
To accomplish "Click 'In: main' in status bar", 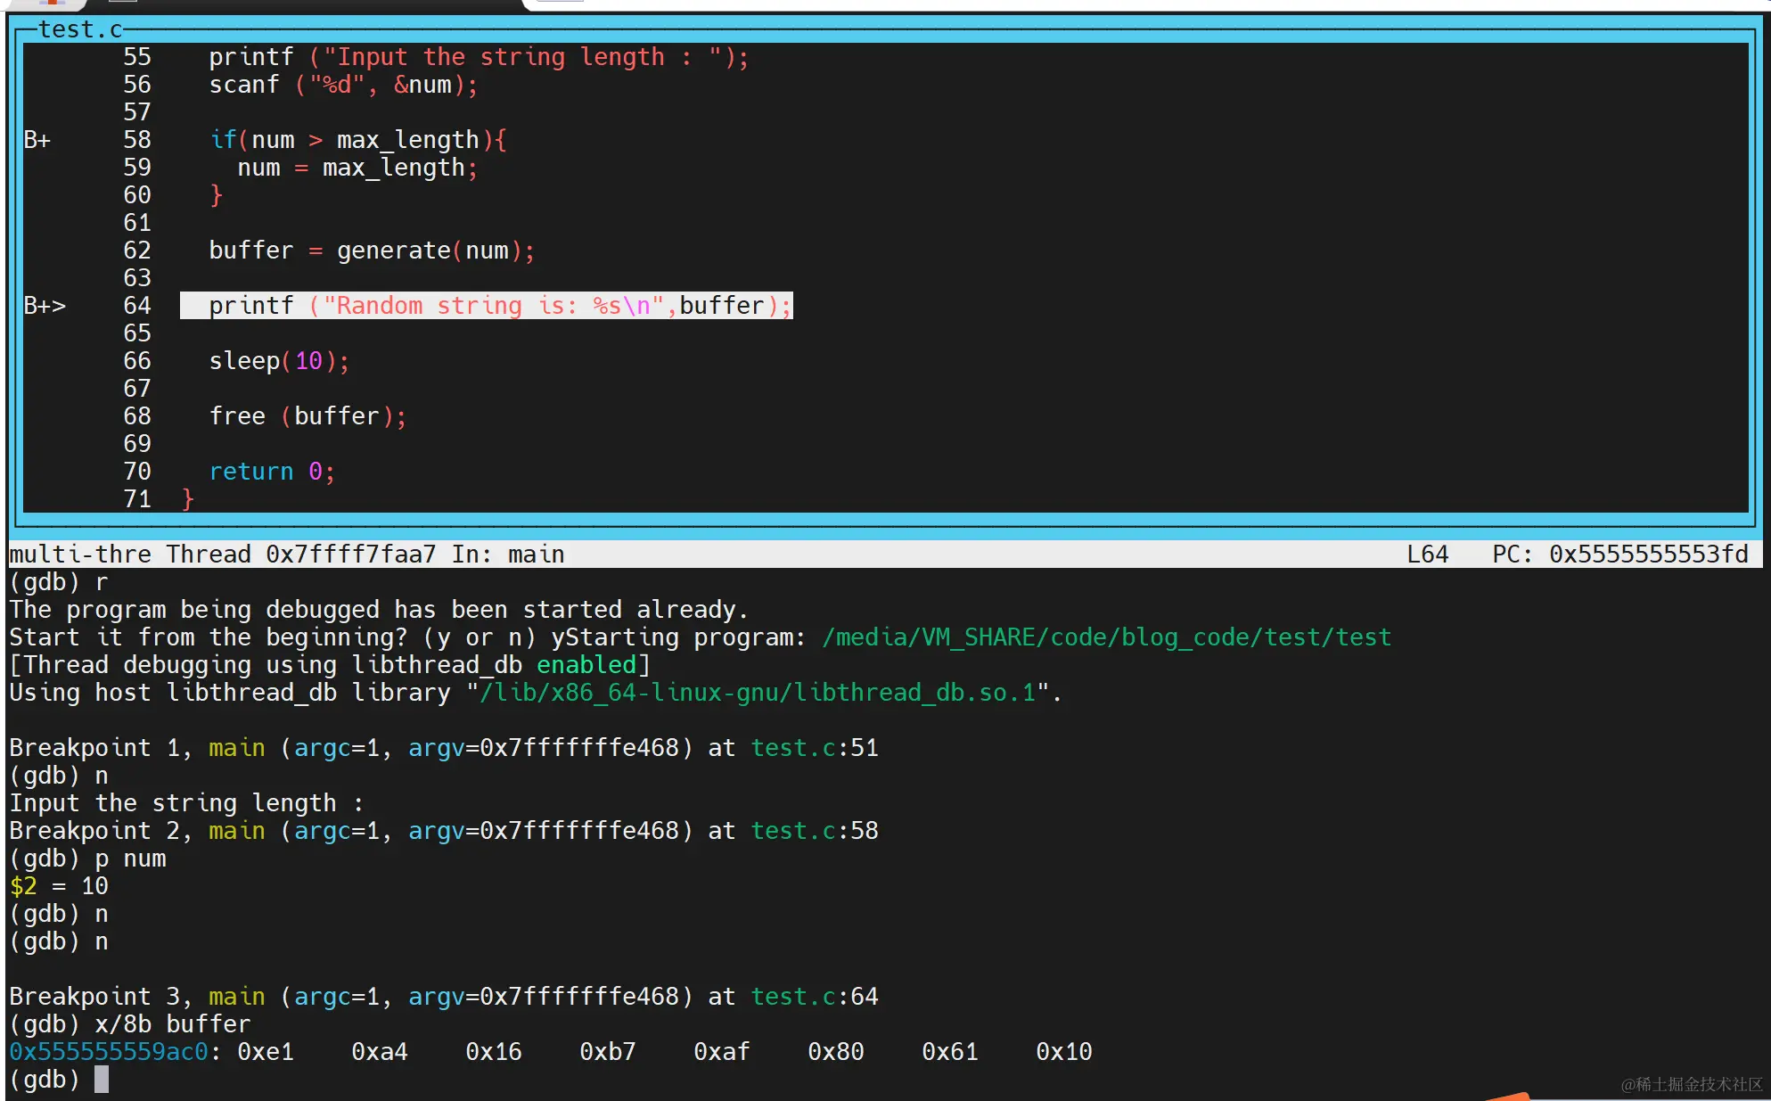I will (x=508, y=555).
